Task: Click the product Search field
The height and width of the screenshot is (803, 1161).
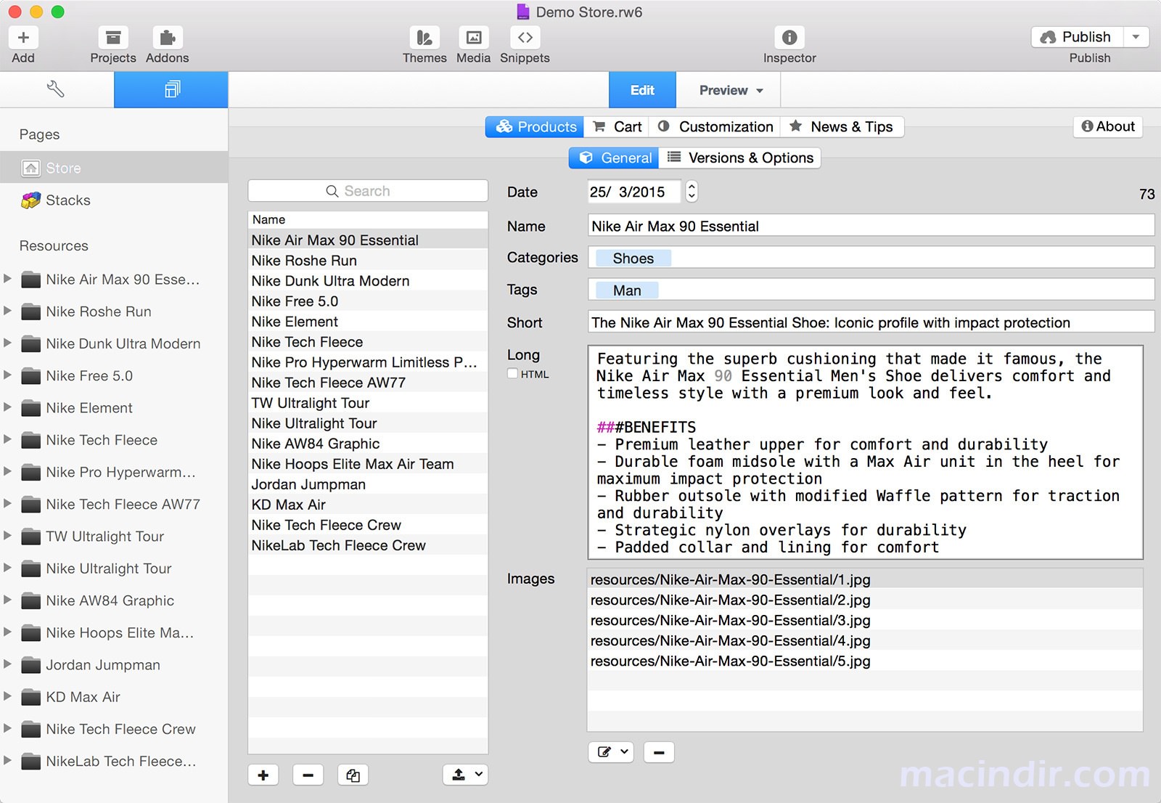Action: (368, 191)
